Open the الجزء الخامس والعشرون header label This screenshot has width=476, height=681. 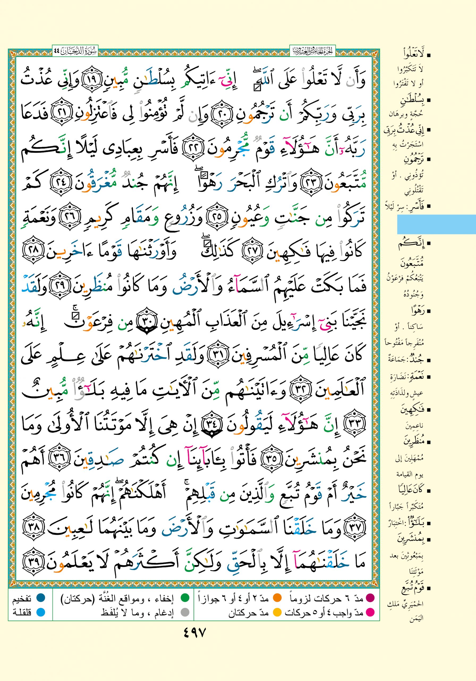[x=312, y=52]
